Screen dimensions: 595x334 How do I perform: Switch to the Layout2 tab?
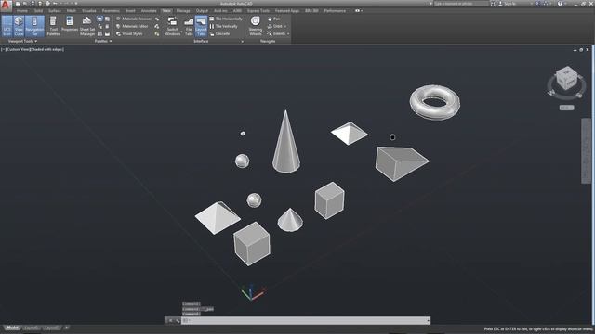(x=51, y=328)
